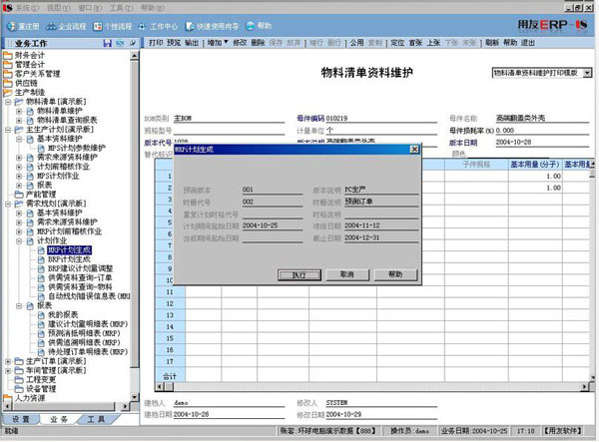The image size is (599, 442).
Task: Collapse the 物料清单[演示版] tree node
Action: point(8,102)
